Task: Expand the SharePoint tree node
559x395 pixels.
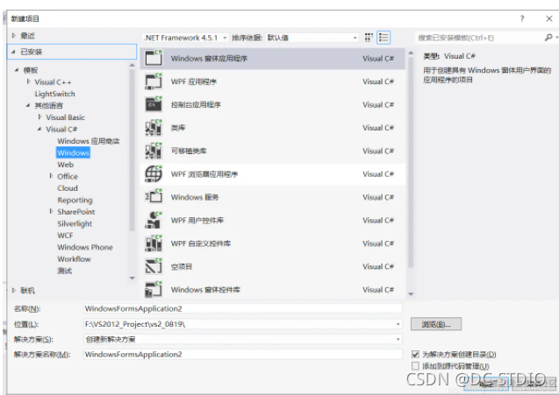Action: point(51,211)
